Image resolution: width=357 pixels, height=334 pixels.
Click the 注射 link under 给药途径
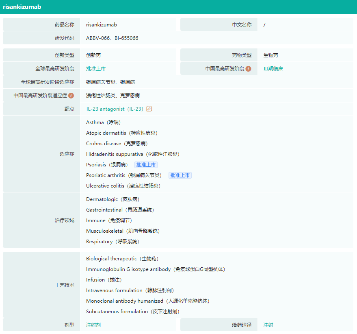pos(268,325)
